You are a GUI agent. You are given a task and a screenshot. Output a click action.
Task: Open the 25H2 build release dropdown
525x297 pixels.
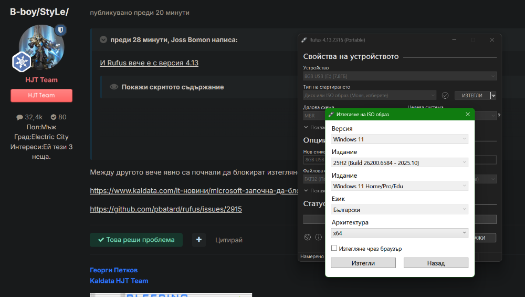pyautogui.click(x=400, y=162)
